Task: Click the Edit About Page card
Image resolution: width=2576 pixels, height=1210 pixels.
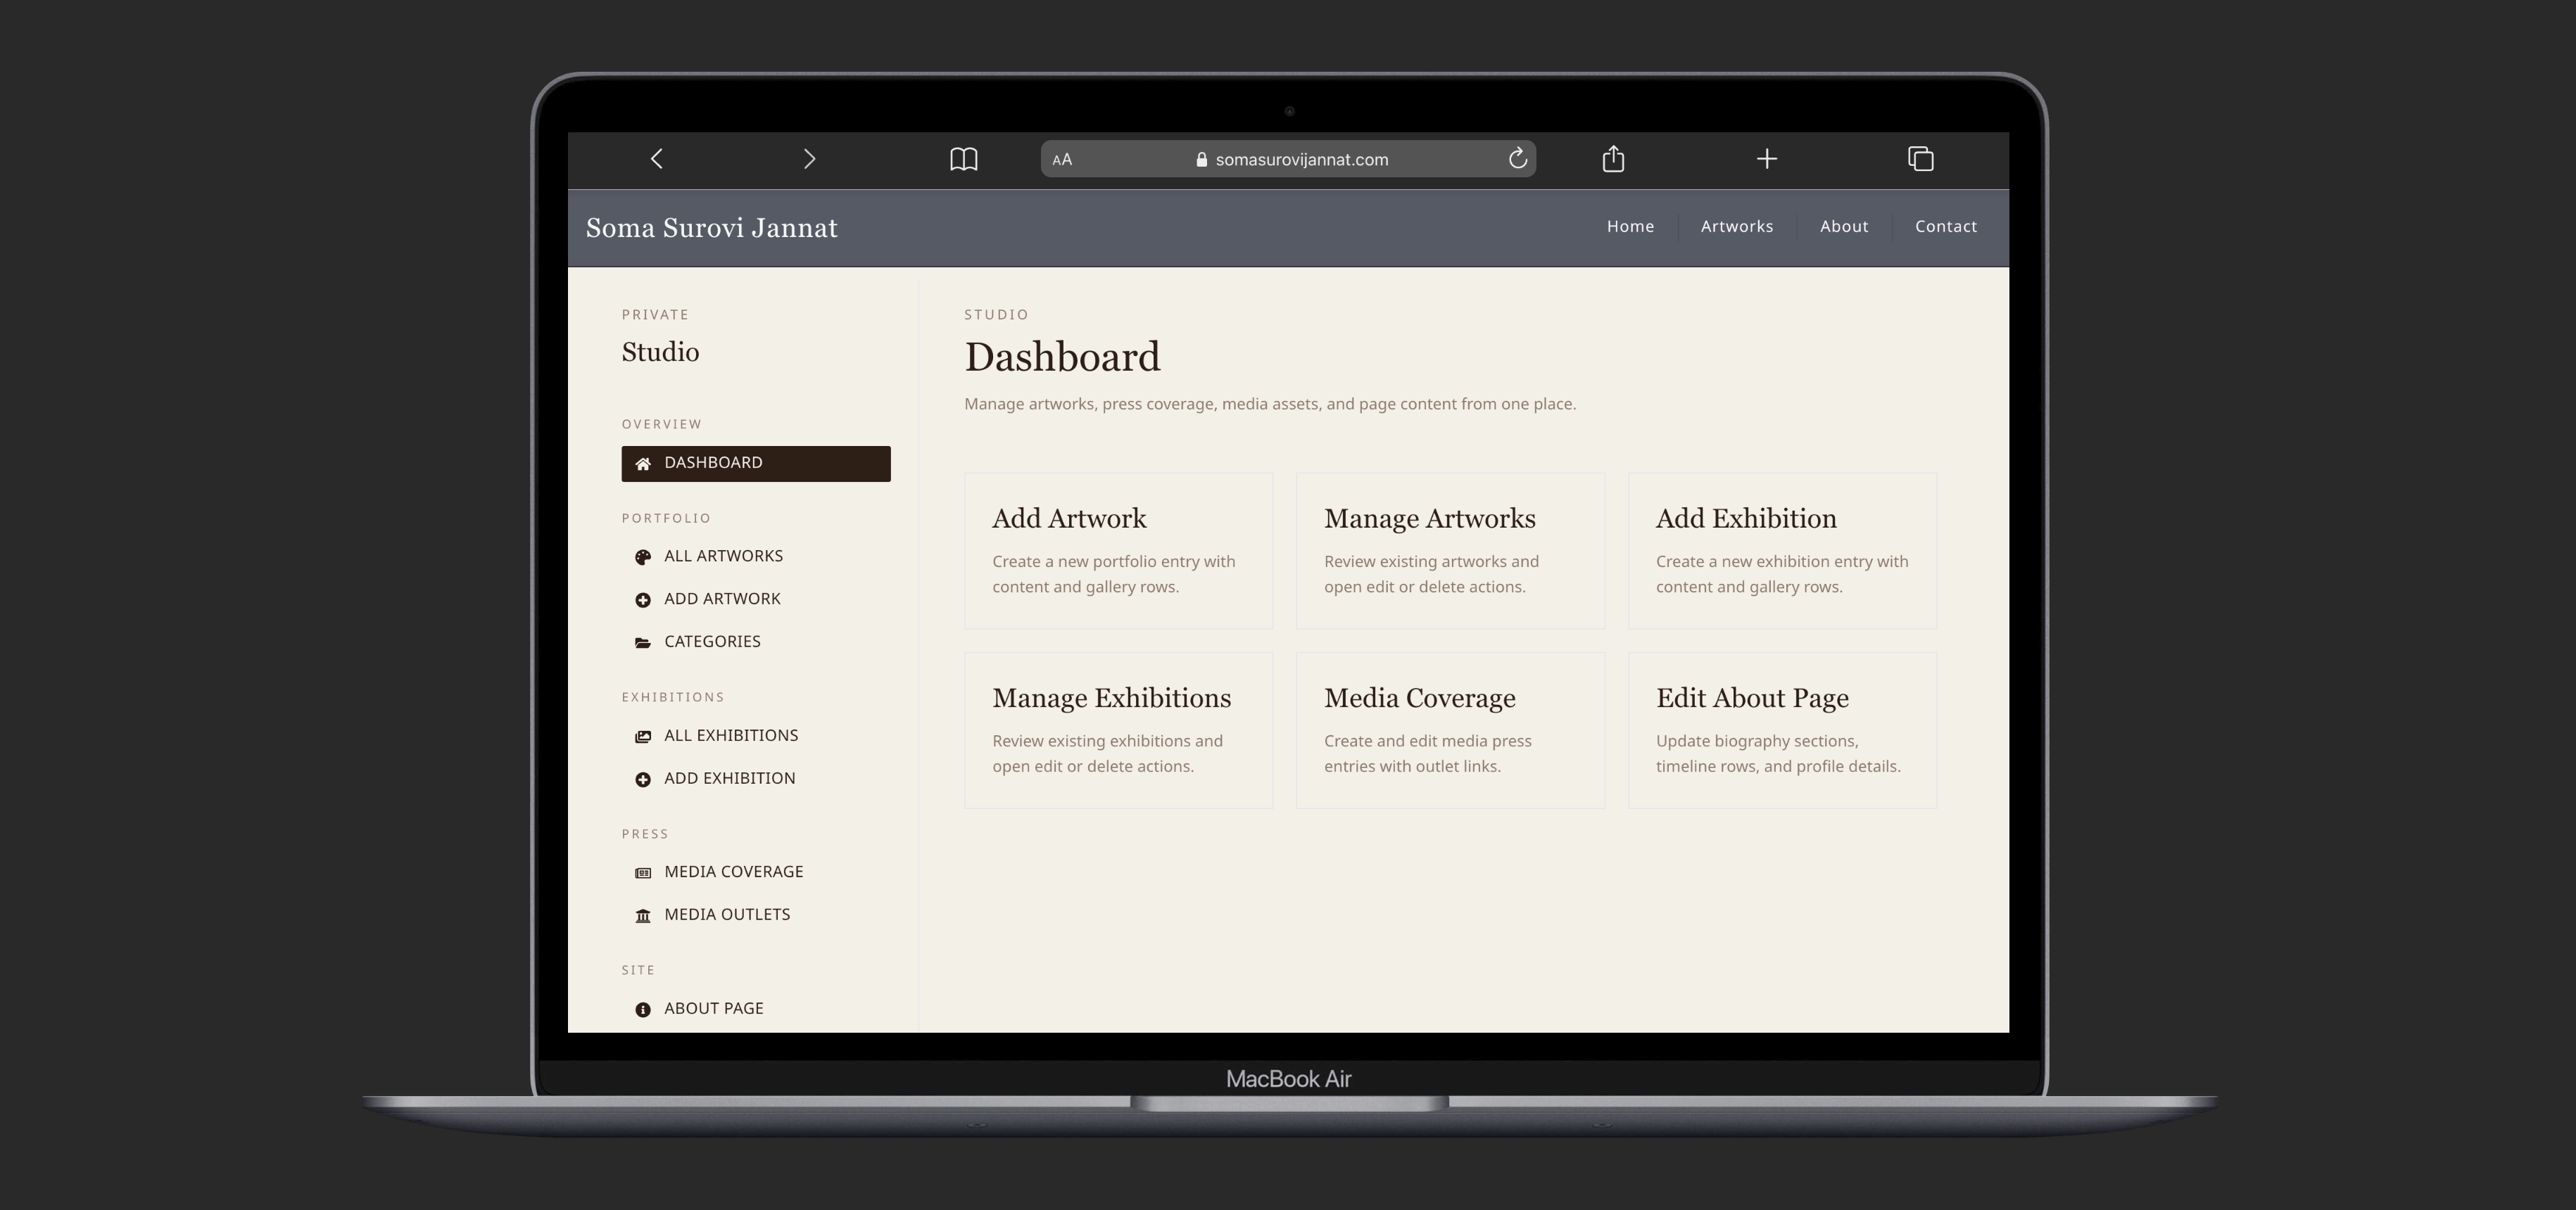Action: click(x=1781, y=730)
